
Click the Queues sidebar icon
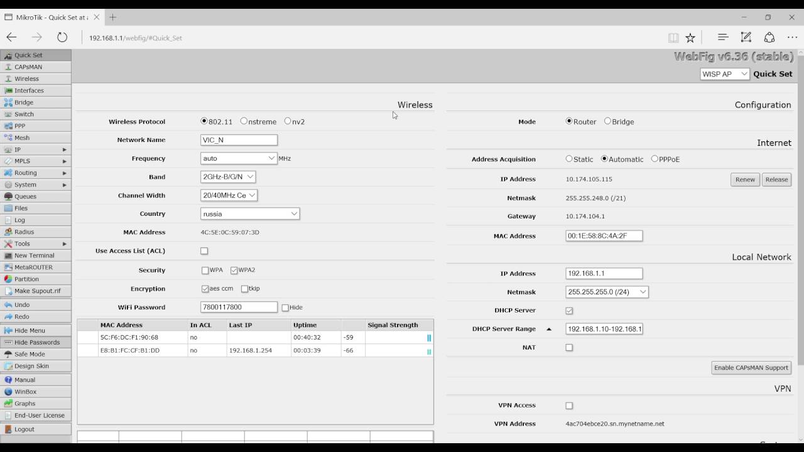point(8,196)
